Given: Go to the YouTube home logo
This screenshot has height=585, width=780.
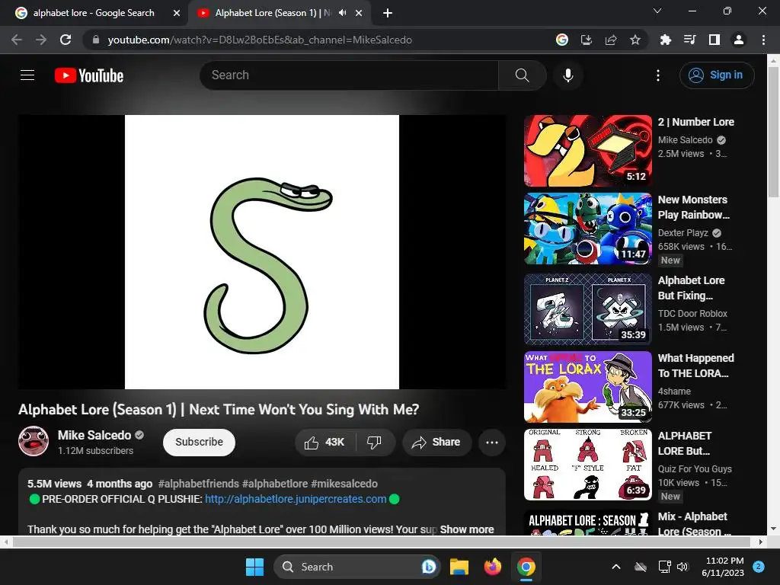Looking at the screenshot, I should click(x=89, y=75).
